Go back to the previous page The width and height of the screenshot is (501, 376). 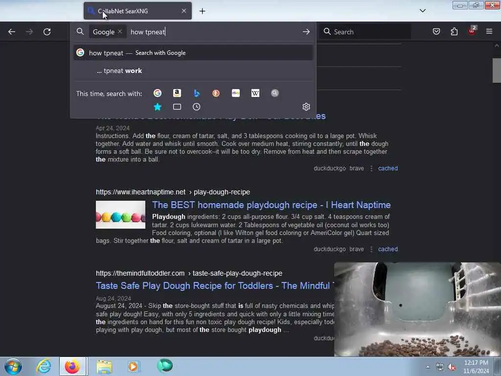[x=12, y=32]
